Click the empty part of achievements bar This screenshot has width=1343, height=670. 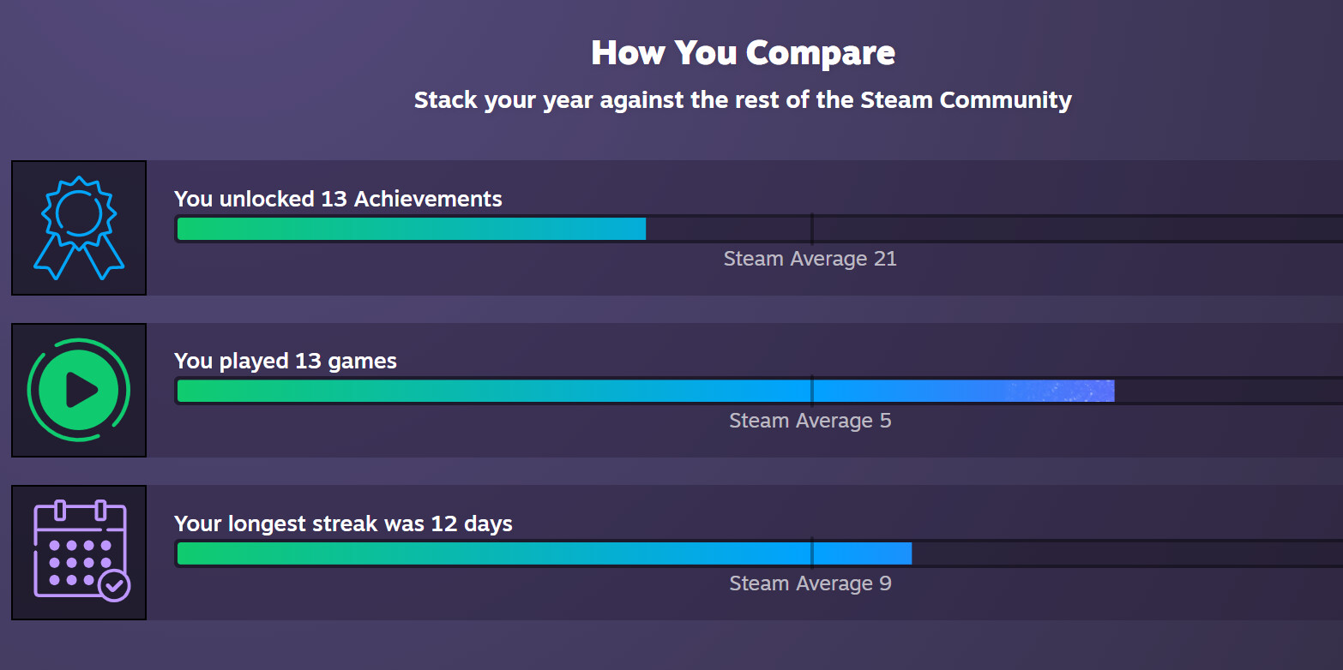(x=993, y=229)
